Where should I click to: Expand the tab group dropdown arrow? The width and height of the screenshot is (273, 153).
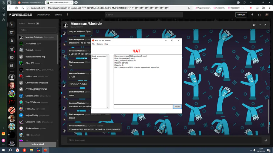tap(14, 2)
